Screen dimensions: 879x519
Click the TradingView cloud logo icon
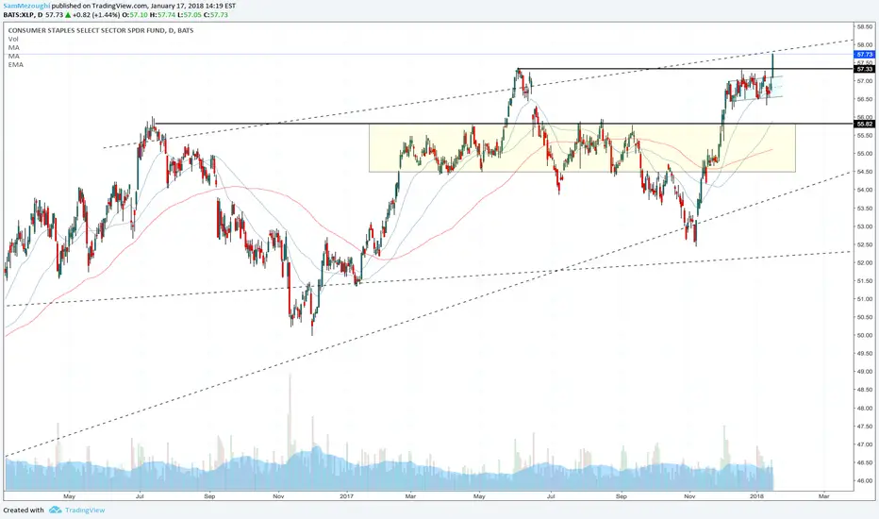click(55, 510)
